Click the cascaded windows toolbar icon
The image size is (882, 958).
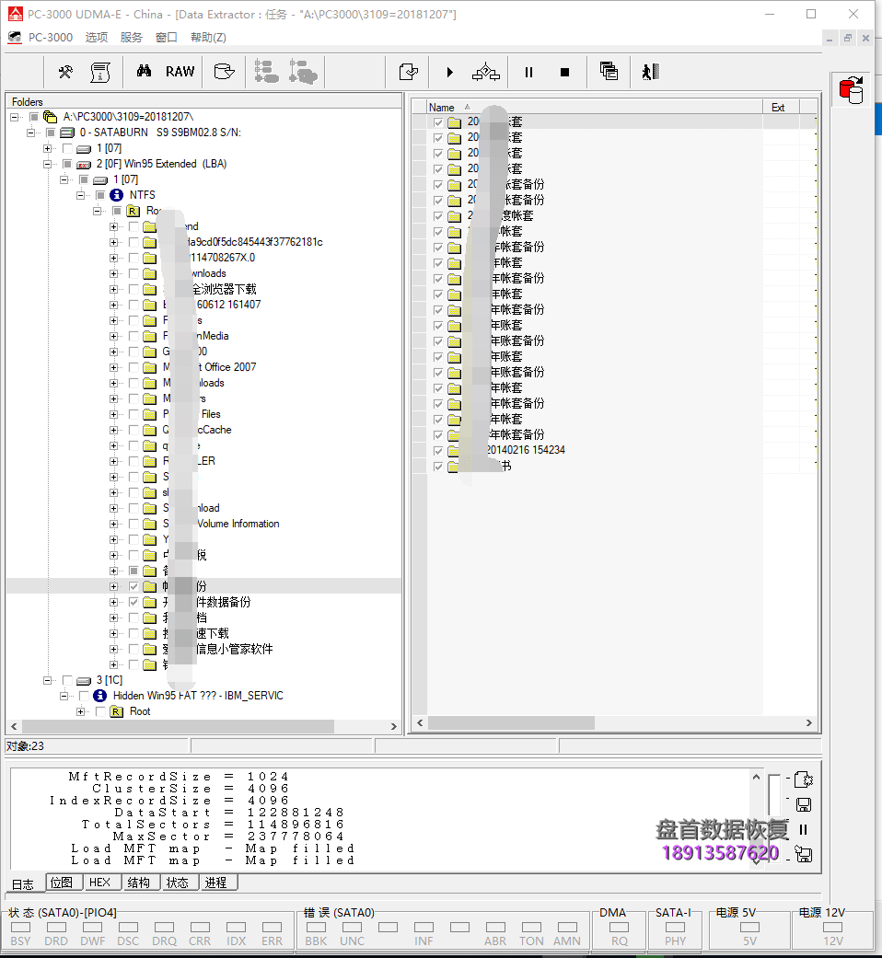pyautogui.click(x=609, y=72)
